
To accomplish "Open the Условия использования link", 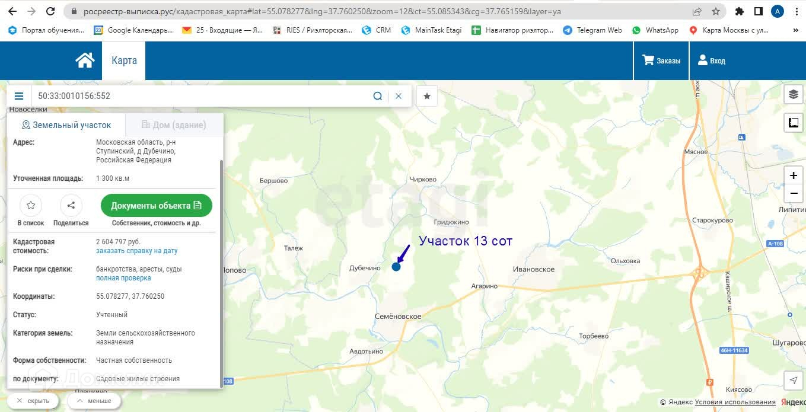I will tap(735, 403).
